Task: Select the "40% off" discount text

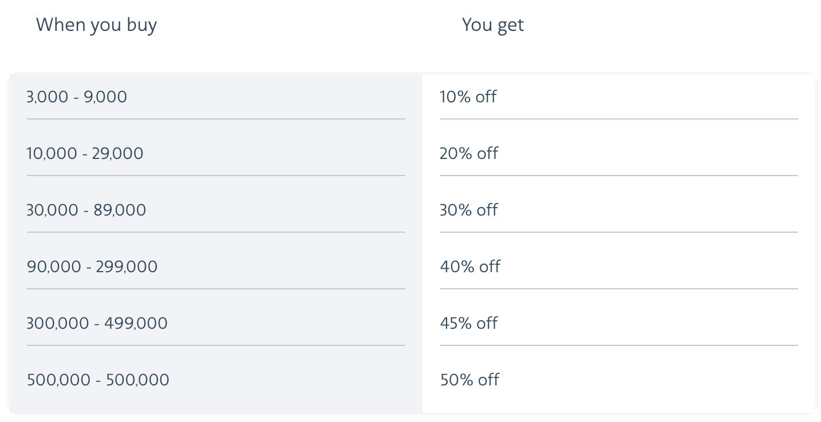Action: pos(470,266)
